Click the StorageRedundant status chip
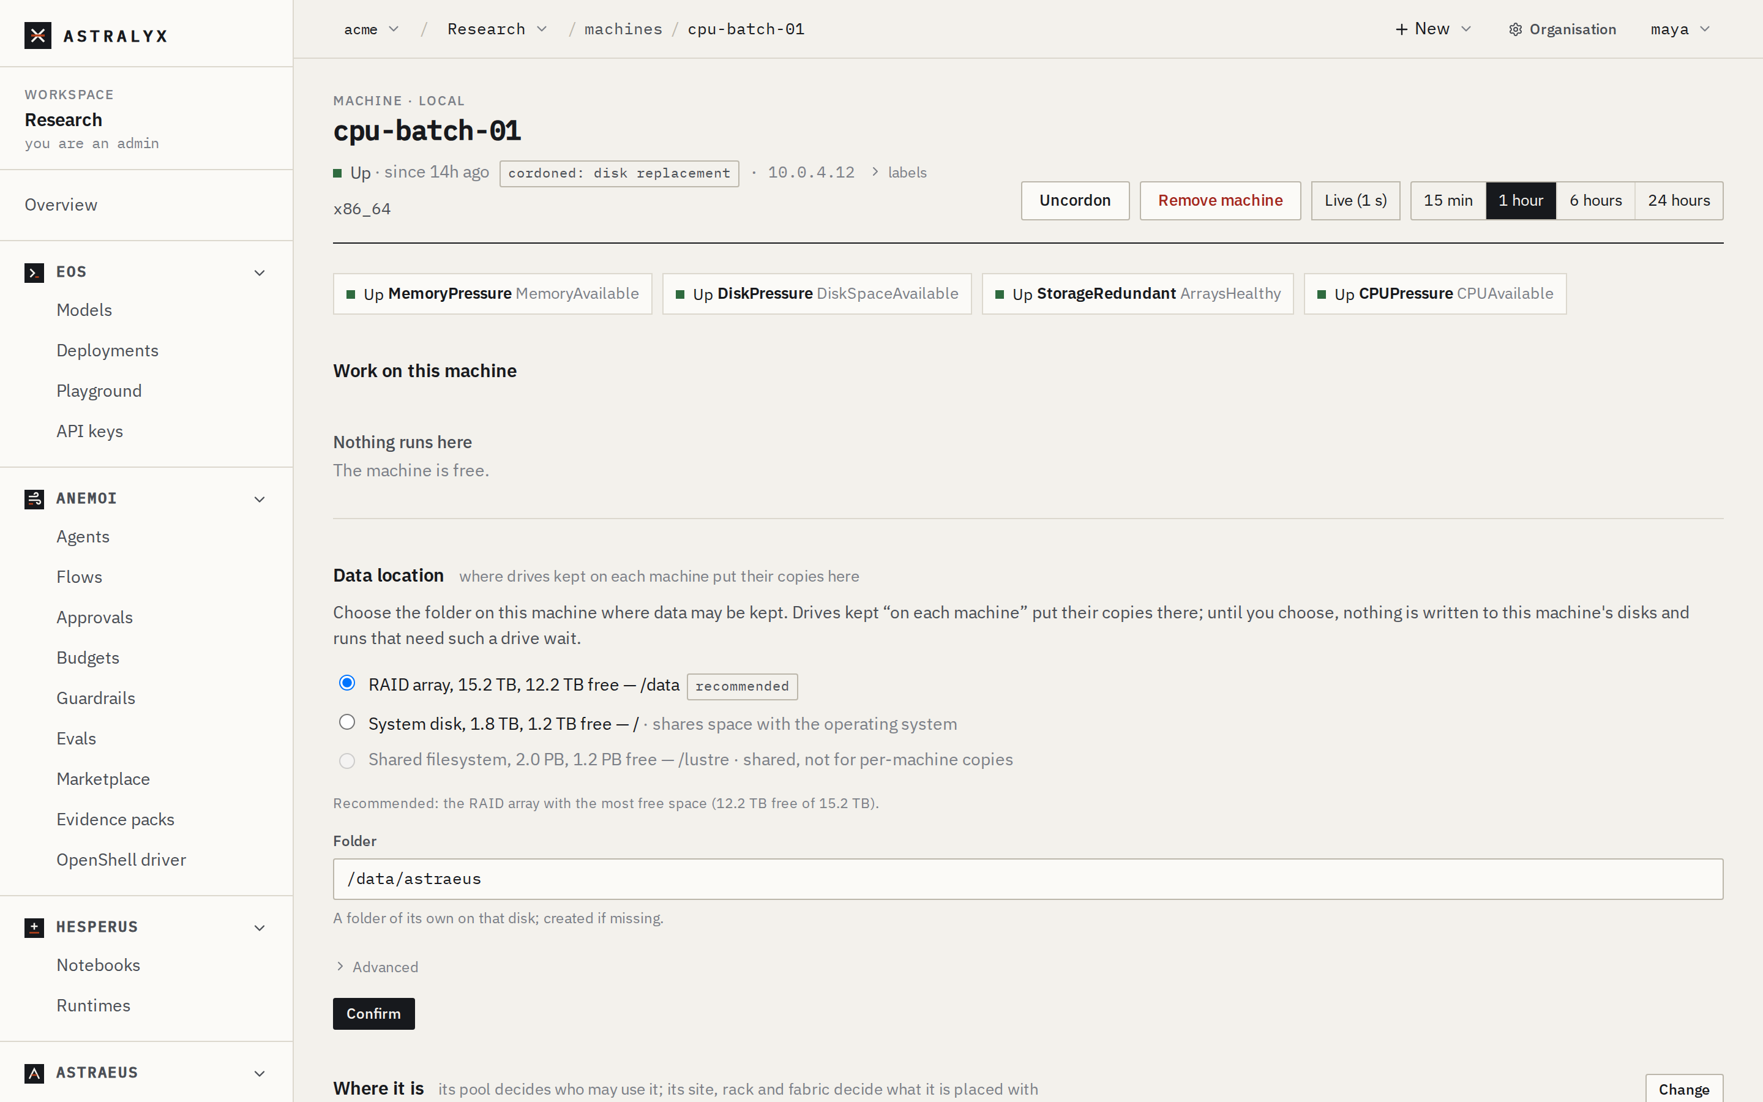The image size is (1763, 1102). pyautogui.click(x=1137, y=294)
